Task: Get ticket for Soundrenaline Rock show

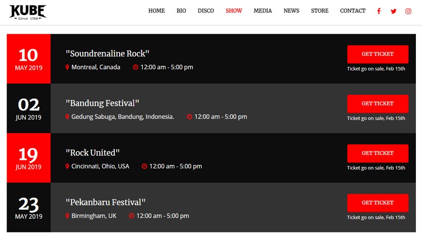Action: pos(378,54)
